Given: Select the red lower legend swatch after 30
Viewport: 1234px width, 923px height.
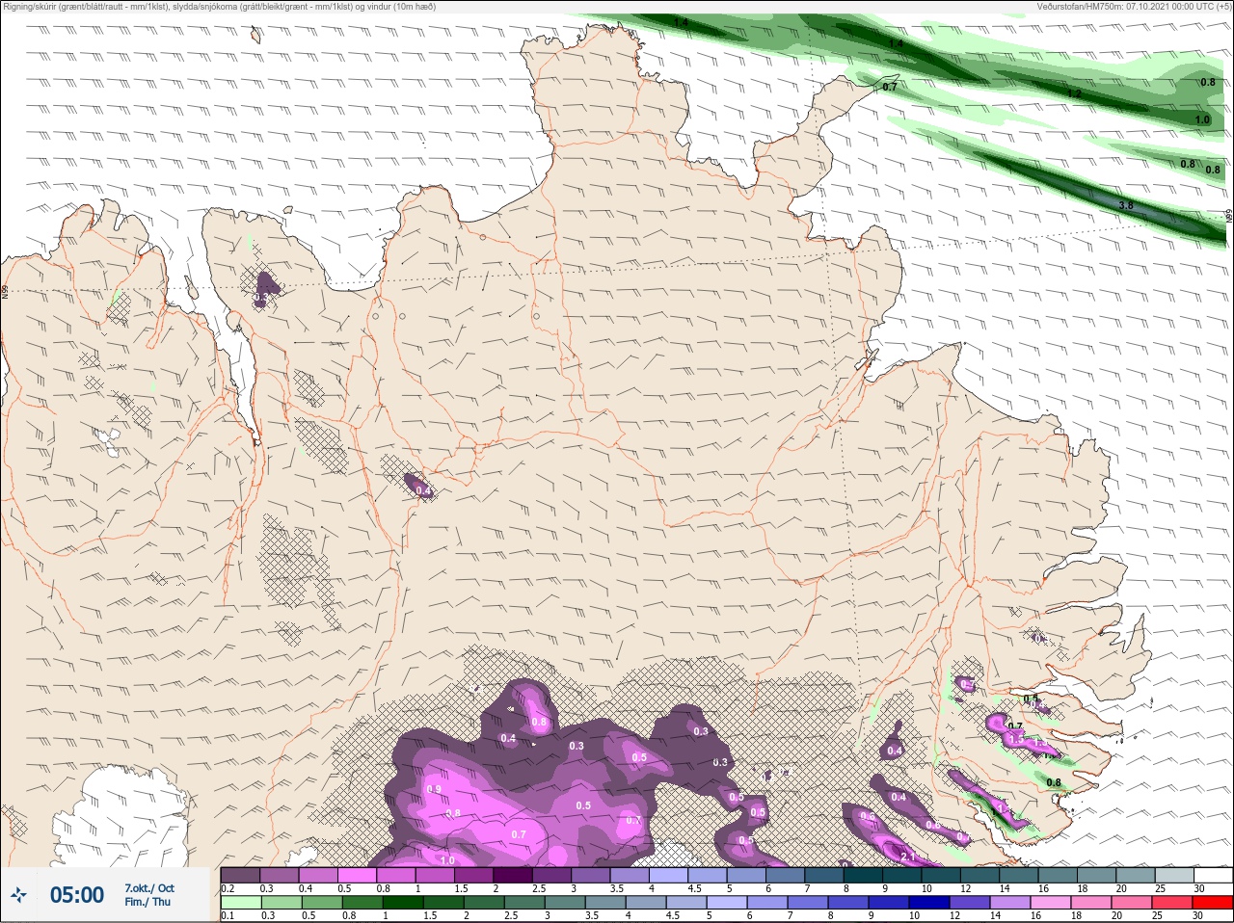Looking at the screenshot, I should pyautogui.click(x=1213, y=903).
